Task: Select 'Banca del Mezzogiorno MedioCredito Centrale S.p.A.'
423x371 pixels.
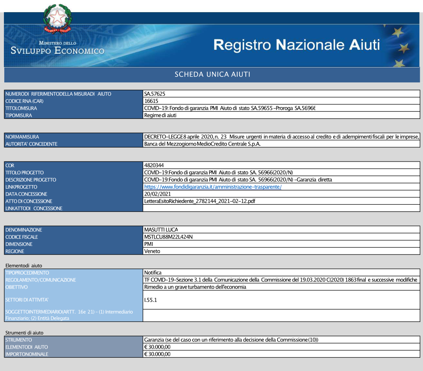Action: click(x=202, y=144)
